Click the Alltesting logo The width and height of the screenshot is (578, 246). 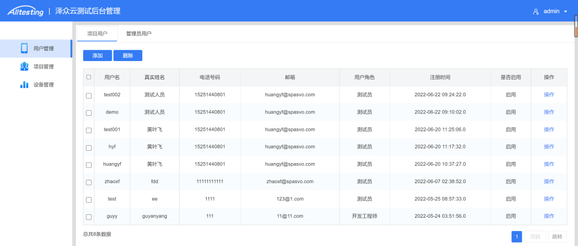pyautogui.click(x=25, y=12)
